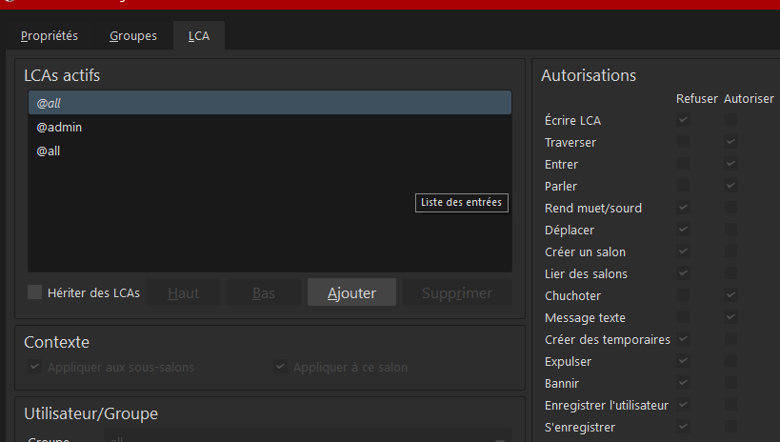
Task: Toggle the Autoriser box for Chuchoter
Action: [730, 295]
